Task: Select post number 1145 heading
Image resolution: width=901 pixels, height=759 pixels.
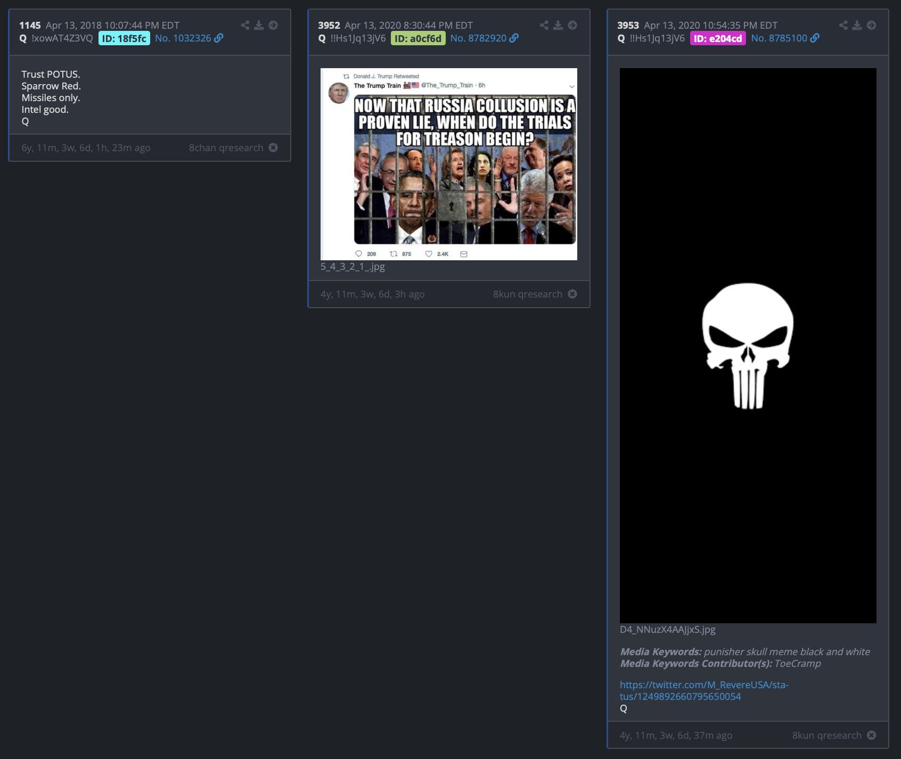Action: pyautogui.click(x=30, y=26)
